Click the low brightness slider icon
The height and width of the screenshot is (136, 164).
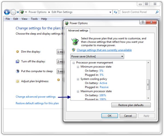point(58,80)
